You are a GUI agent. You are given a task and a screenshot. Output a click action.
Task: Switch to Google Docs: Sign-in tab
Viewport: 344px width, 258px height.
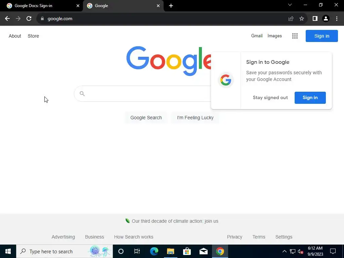click(42, 6)
